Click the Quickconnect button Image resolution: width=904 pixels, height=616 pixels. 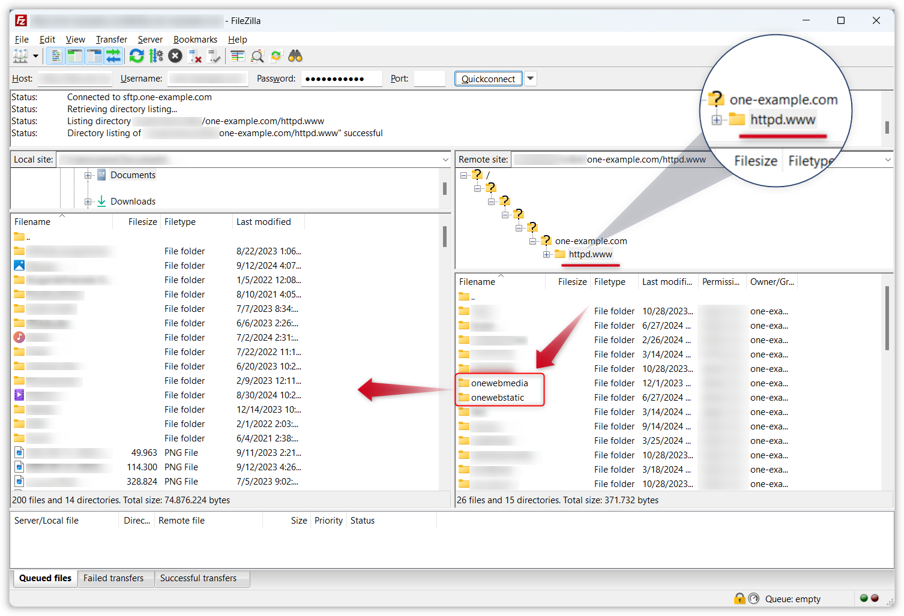pos(488,79)
